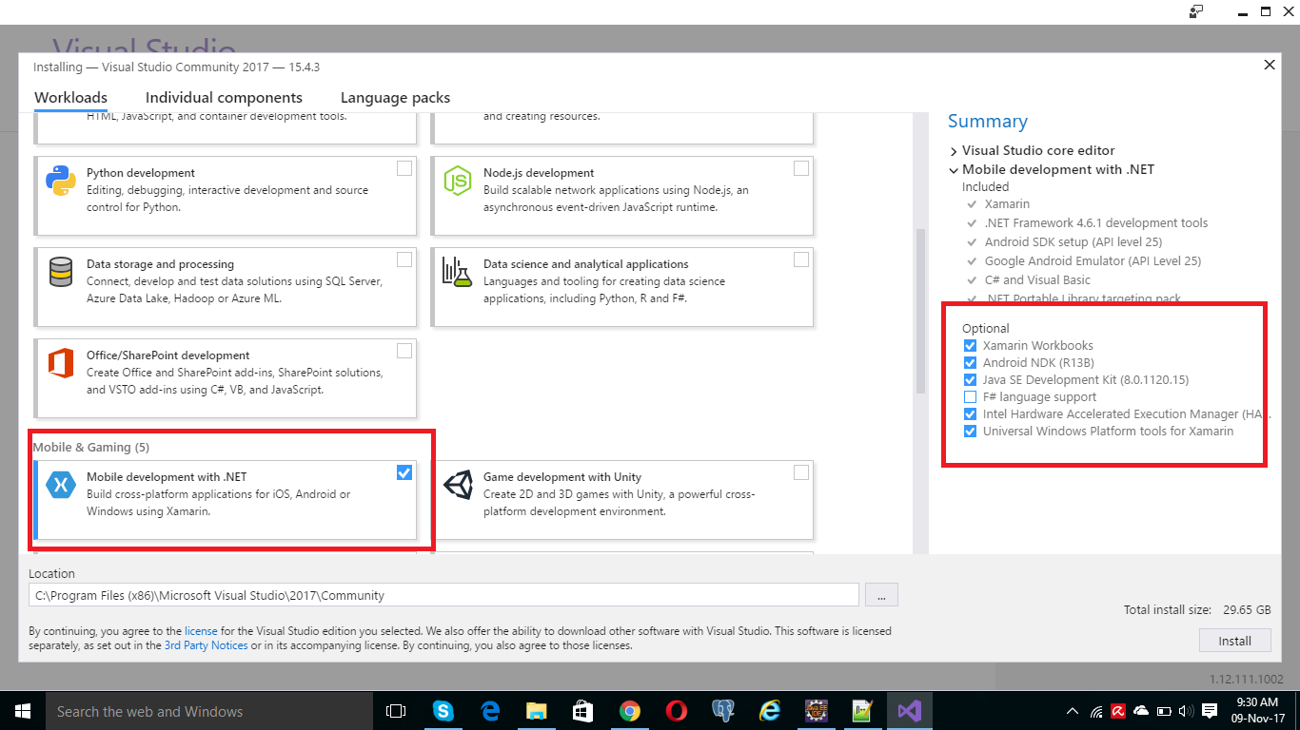
Task: Switch to the Workloads tab
Action: tap(70, 98)
